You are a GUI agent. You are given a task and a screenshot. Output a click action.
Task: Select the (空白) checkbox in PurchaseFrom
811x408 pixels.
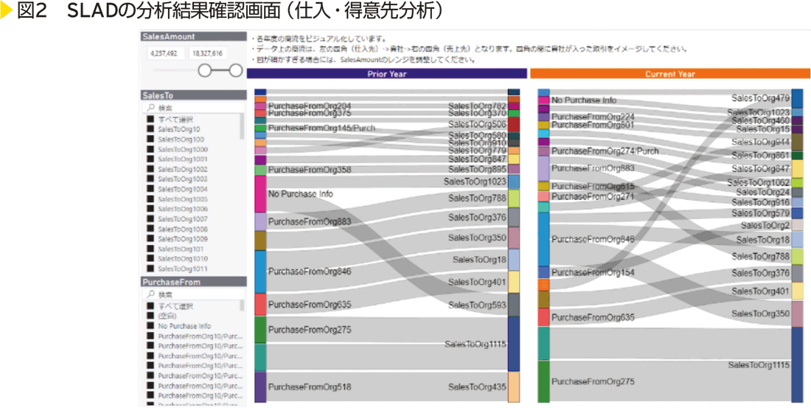(150, 316)
